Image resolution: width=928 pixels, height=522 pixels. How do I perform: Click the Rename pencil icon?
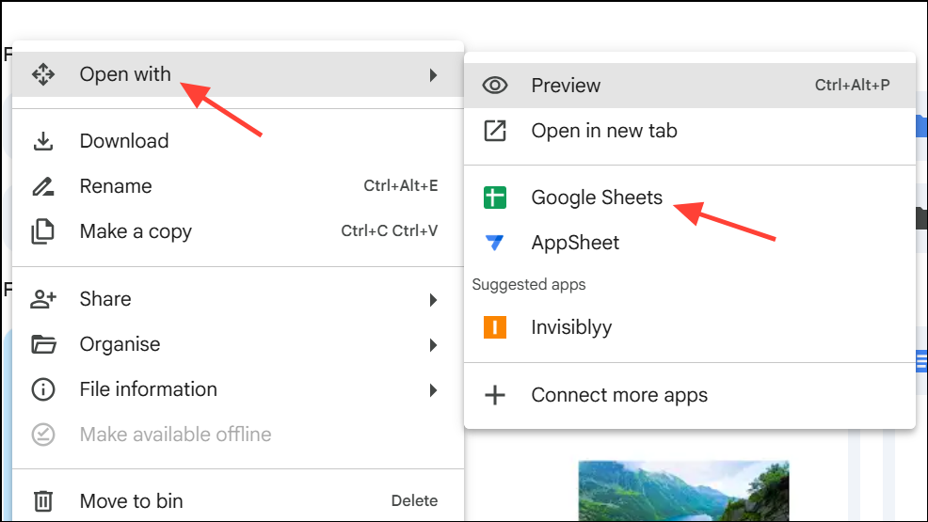pos(43,186)
